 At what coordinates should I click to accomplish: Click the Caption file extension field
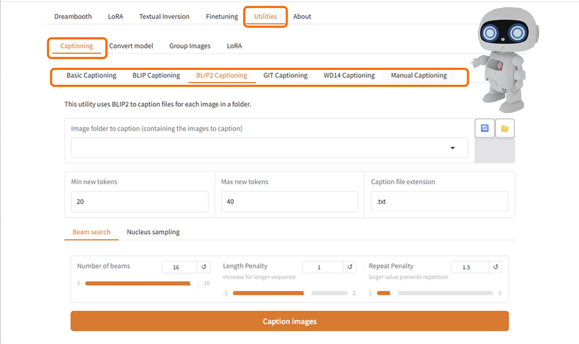pos(439,202)
